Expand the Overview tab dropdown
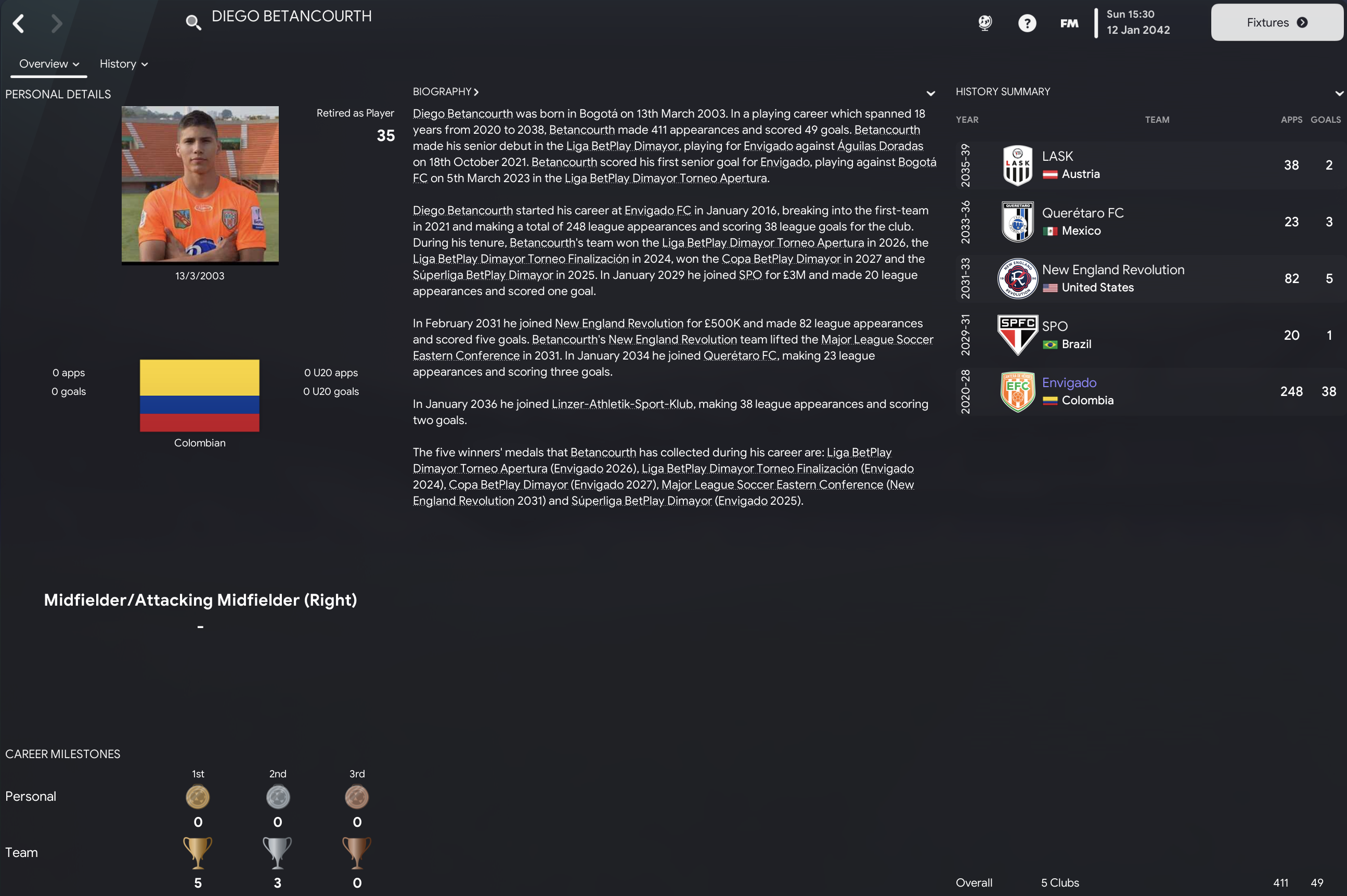Image resolution: width=1347 pixels, height=896 pixels. 49,64
